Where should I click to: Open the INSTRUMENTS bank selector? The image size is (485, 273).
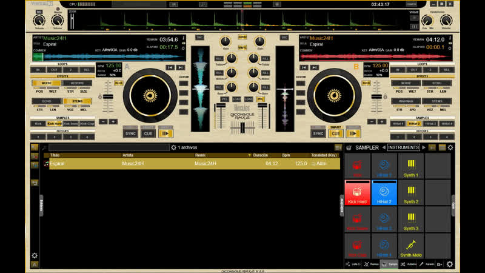[x=403, y=147]
